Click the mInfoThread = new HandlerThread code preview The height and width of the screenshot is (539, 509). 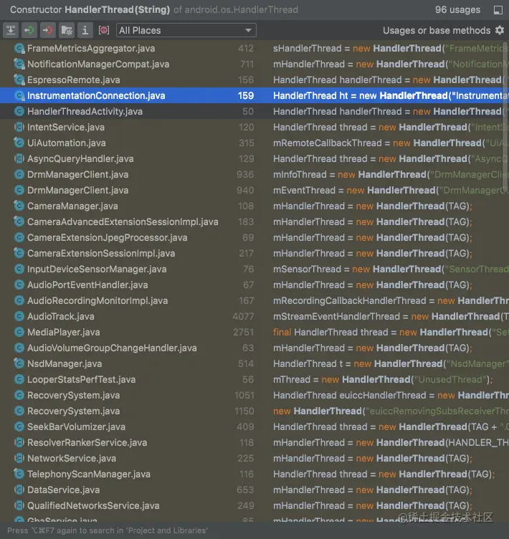[391, 175]
